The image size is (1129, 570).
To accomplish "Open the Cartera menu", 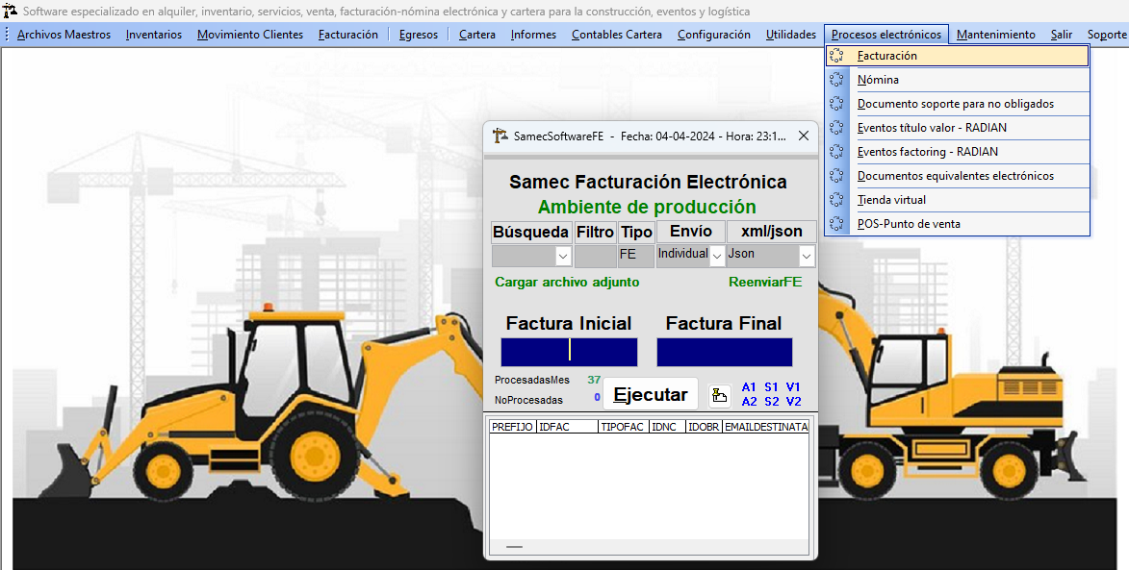I will (477, 35).
